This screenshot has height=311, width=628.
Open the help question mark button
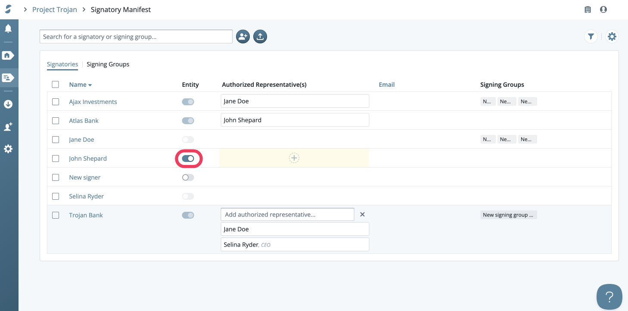coord(609,297)
